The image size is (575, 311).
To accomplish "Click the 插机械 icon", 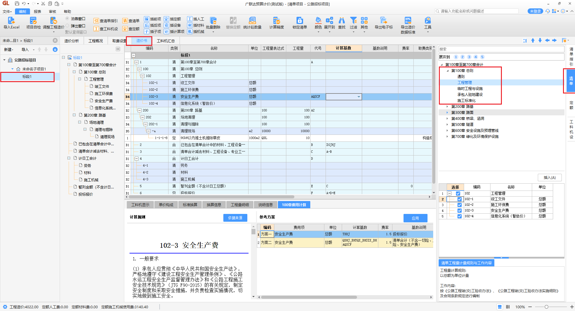I will tap(190, 31).
